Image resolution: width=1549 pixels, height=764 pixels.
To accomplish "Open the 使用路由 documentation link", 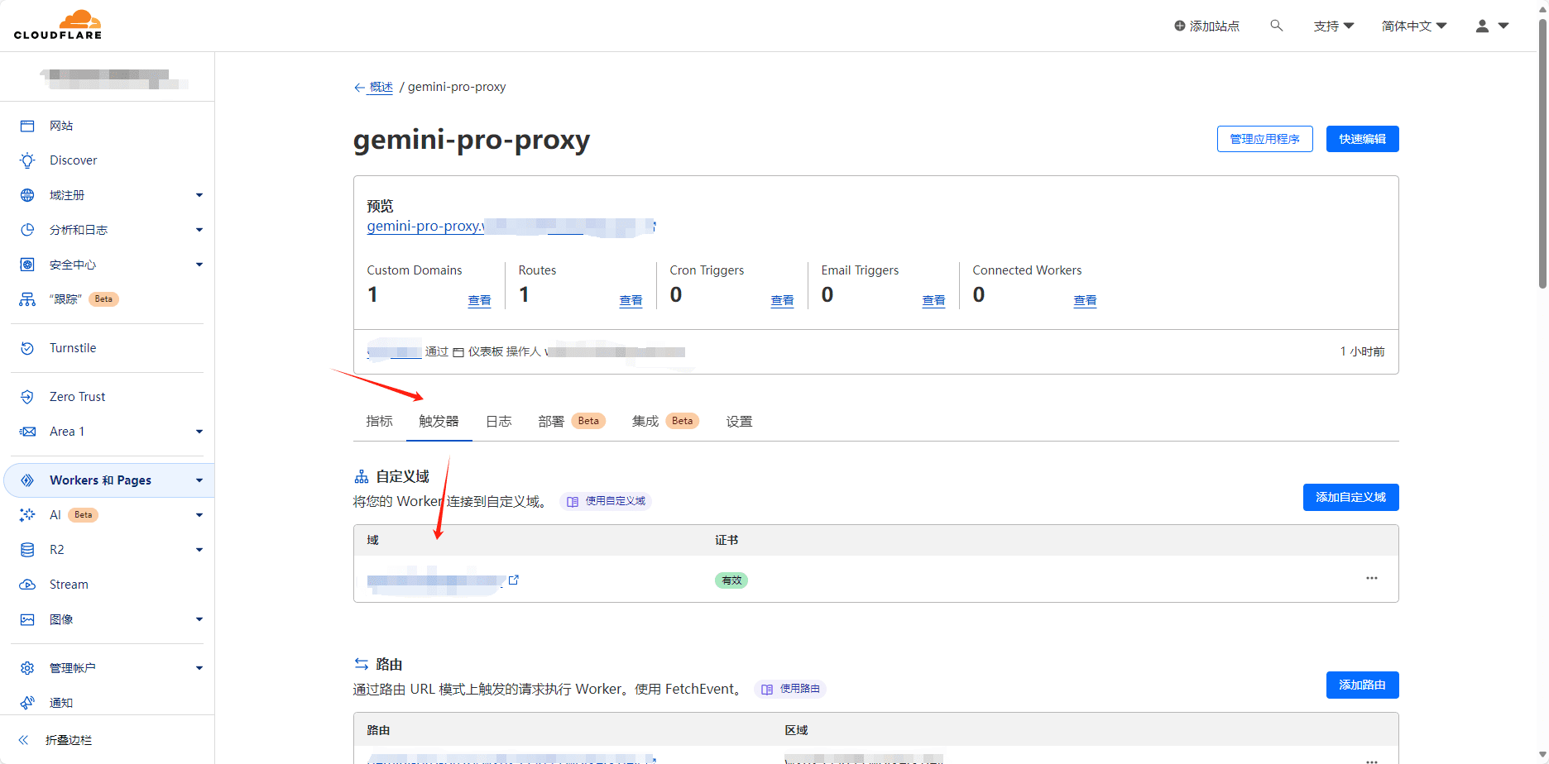I will [x=790, y=689].
